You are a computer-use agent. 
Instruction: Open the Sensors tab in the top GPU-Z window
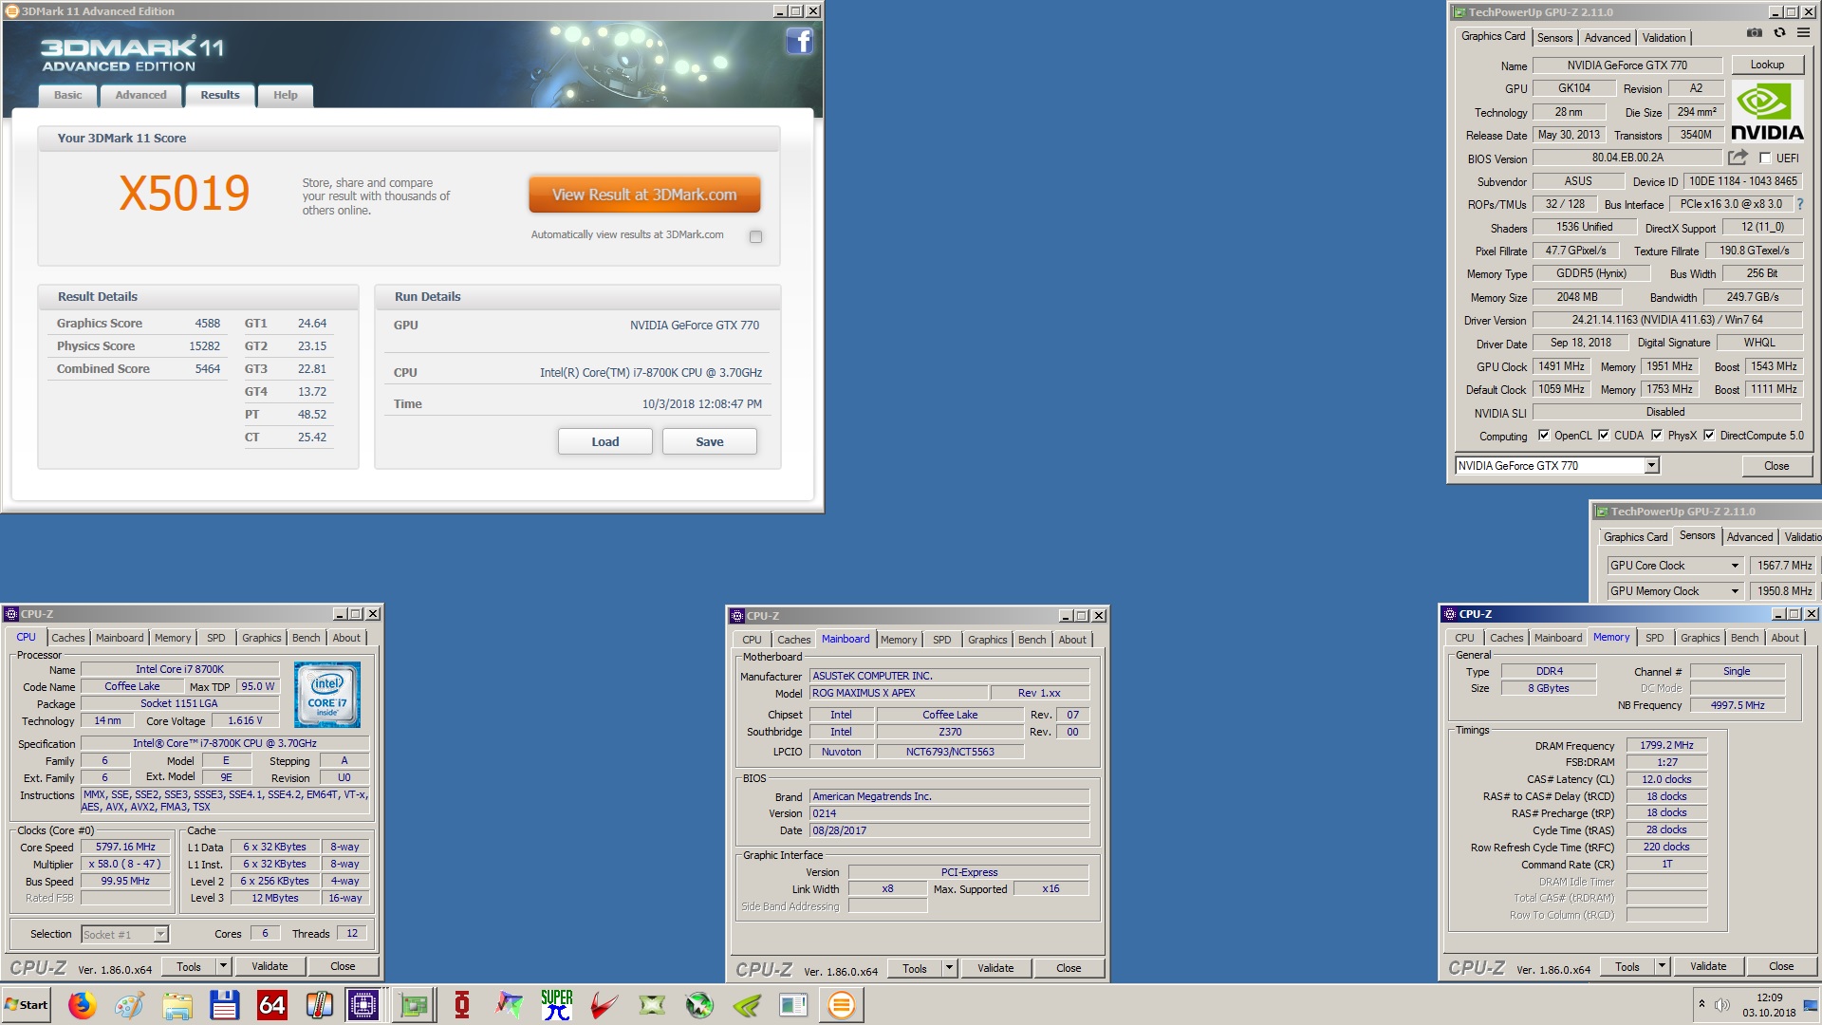1554,38
